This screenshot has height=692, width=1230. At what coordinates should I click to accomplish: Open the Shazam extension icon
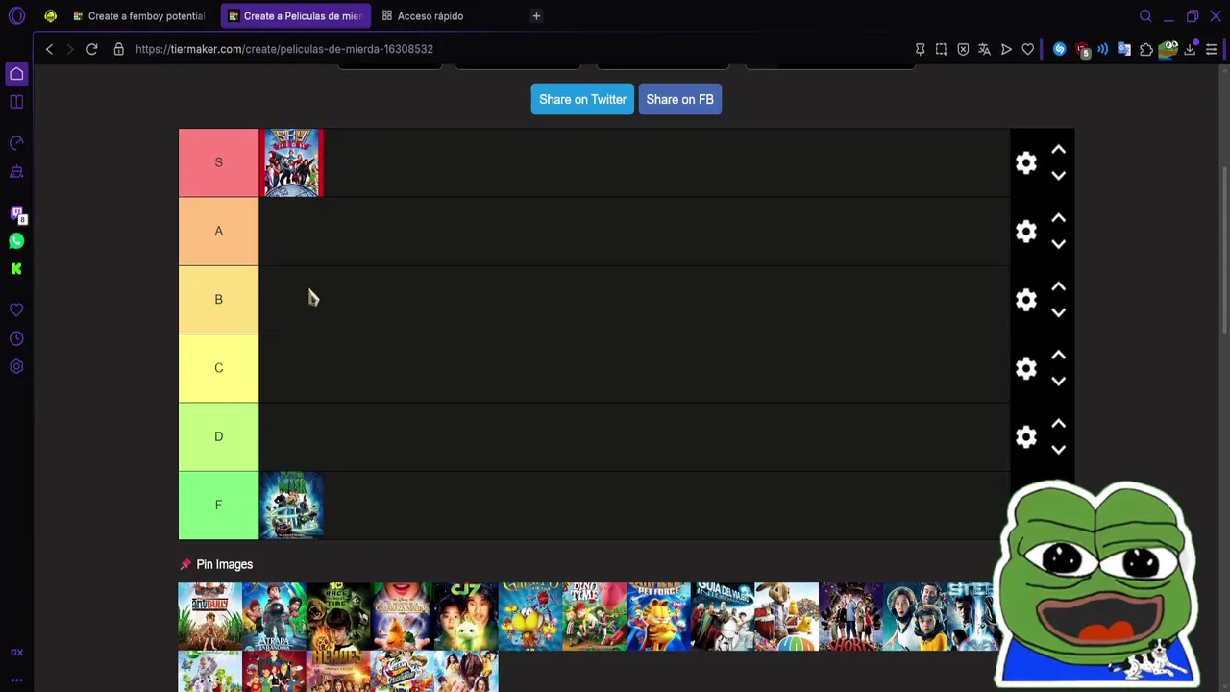(x=1059, y=49)
